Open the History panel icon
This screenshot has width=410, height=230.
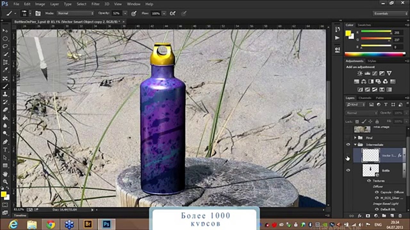[337, 29]
